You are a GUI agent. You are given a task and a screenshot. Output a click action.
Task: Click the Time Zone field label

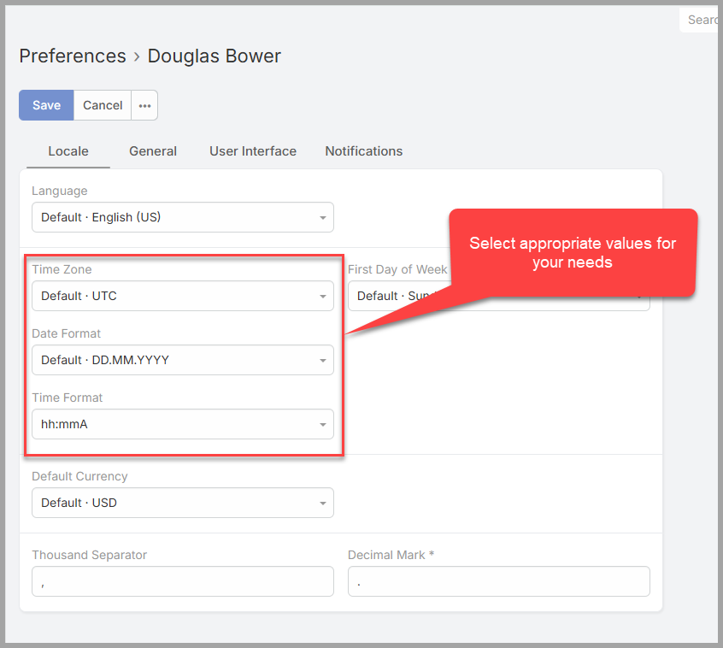click(62, 269)
